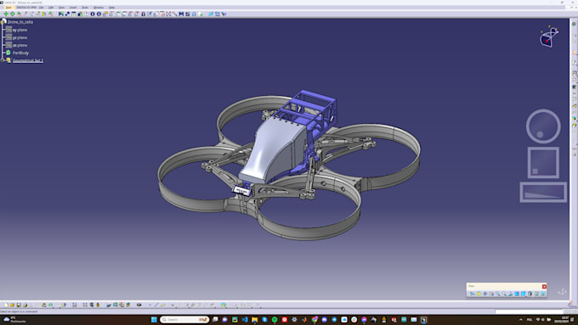This screenshot has height=325, width=578.
Task: Click the Zoom Out magnifier icon
Action: click(504, 294)
